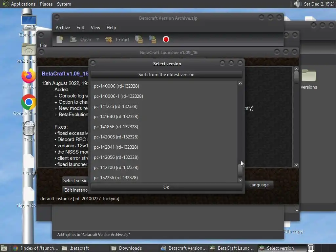This screenshot has width=336, height=252.
Task: Click version list scroll up arrow
Action: [x=240, y=83]
